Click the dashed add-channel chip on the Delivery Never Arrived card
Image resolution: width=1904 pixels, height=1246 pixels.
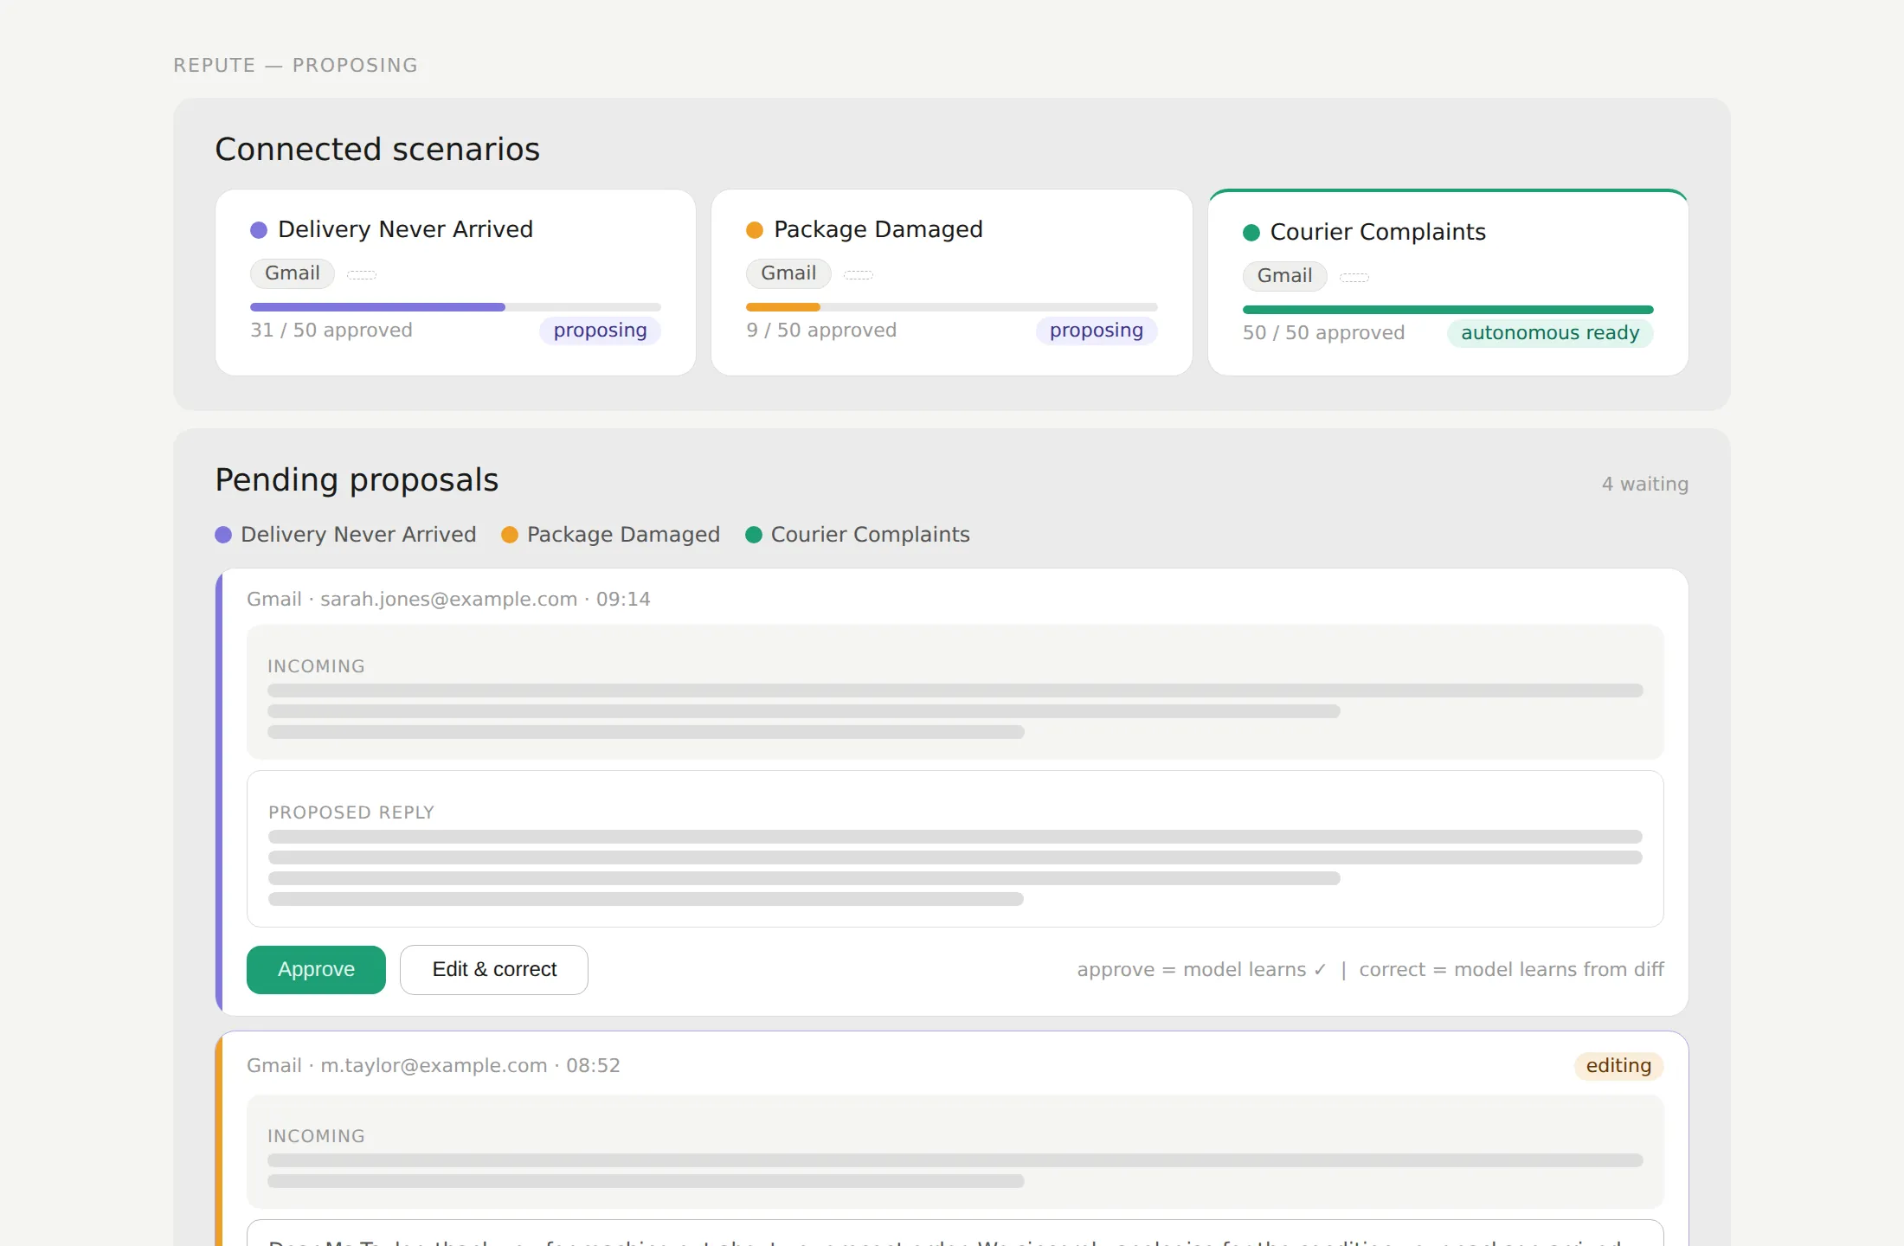tap(362, 275)
